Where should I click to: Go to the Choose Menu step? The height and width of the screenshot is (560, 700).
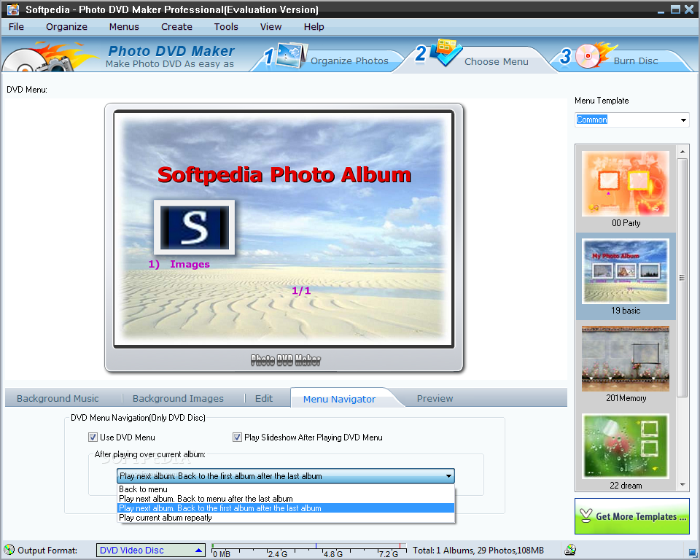(497, 62)
